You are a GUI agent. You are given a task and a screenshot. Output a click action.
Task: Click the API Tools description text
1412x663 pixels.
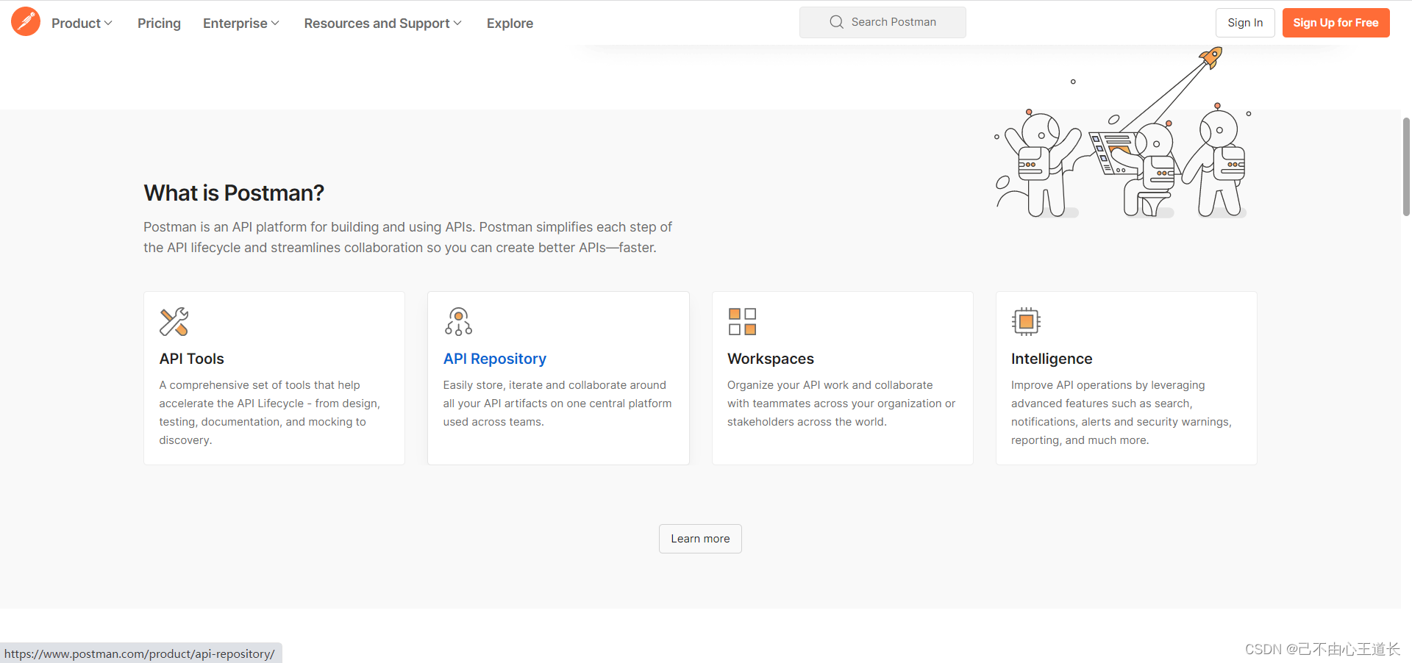[270, 412]
